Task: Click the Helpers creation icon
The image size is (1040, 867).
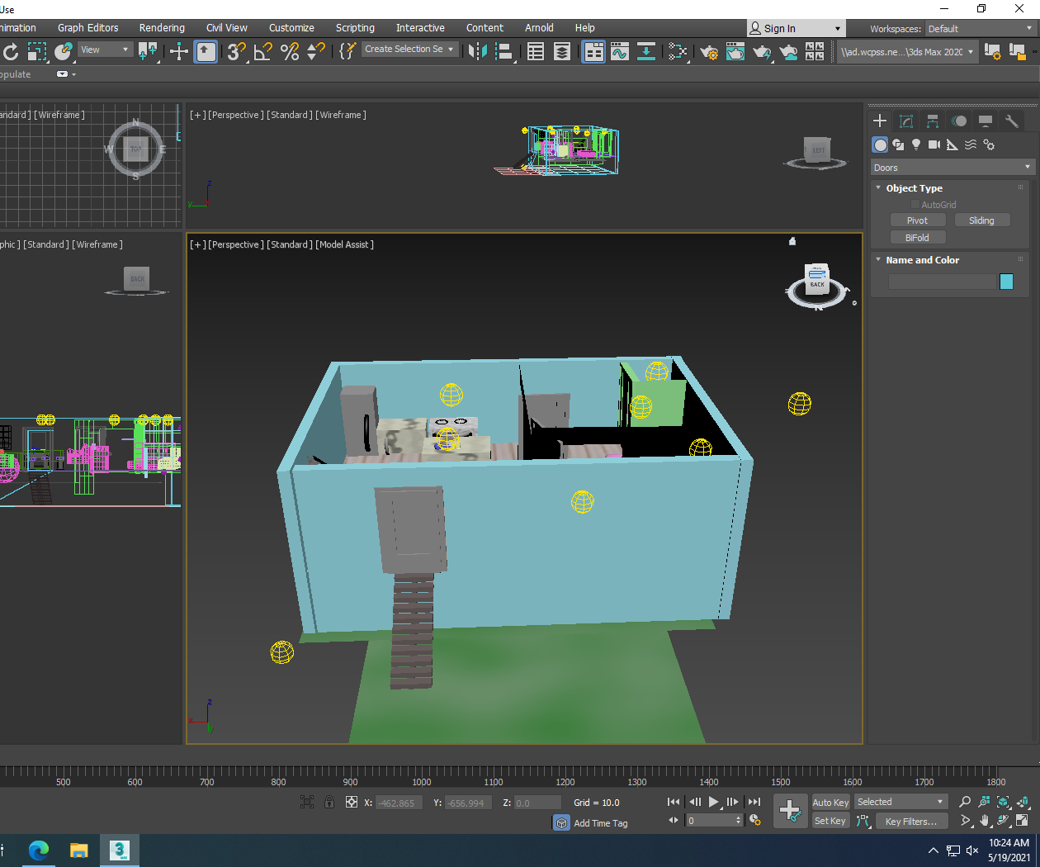Action: (952, 144)
